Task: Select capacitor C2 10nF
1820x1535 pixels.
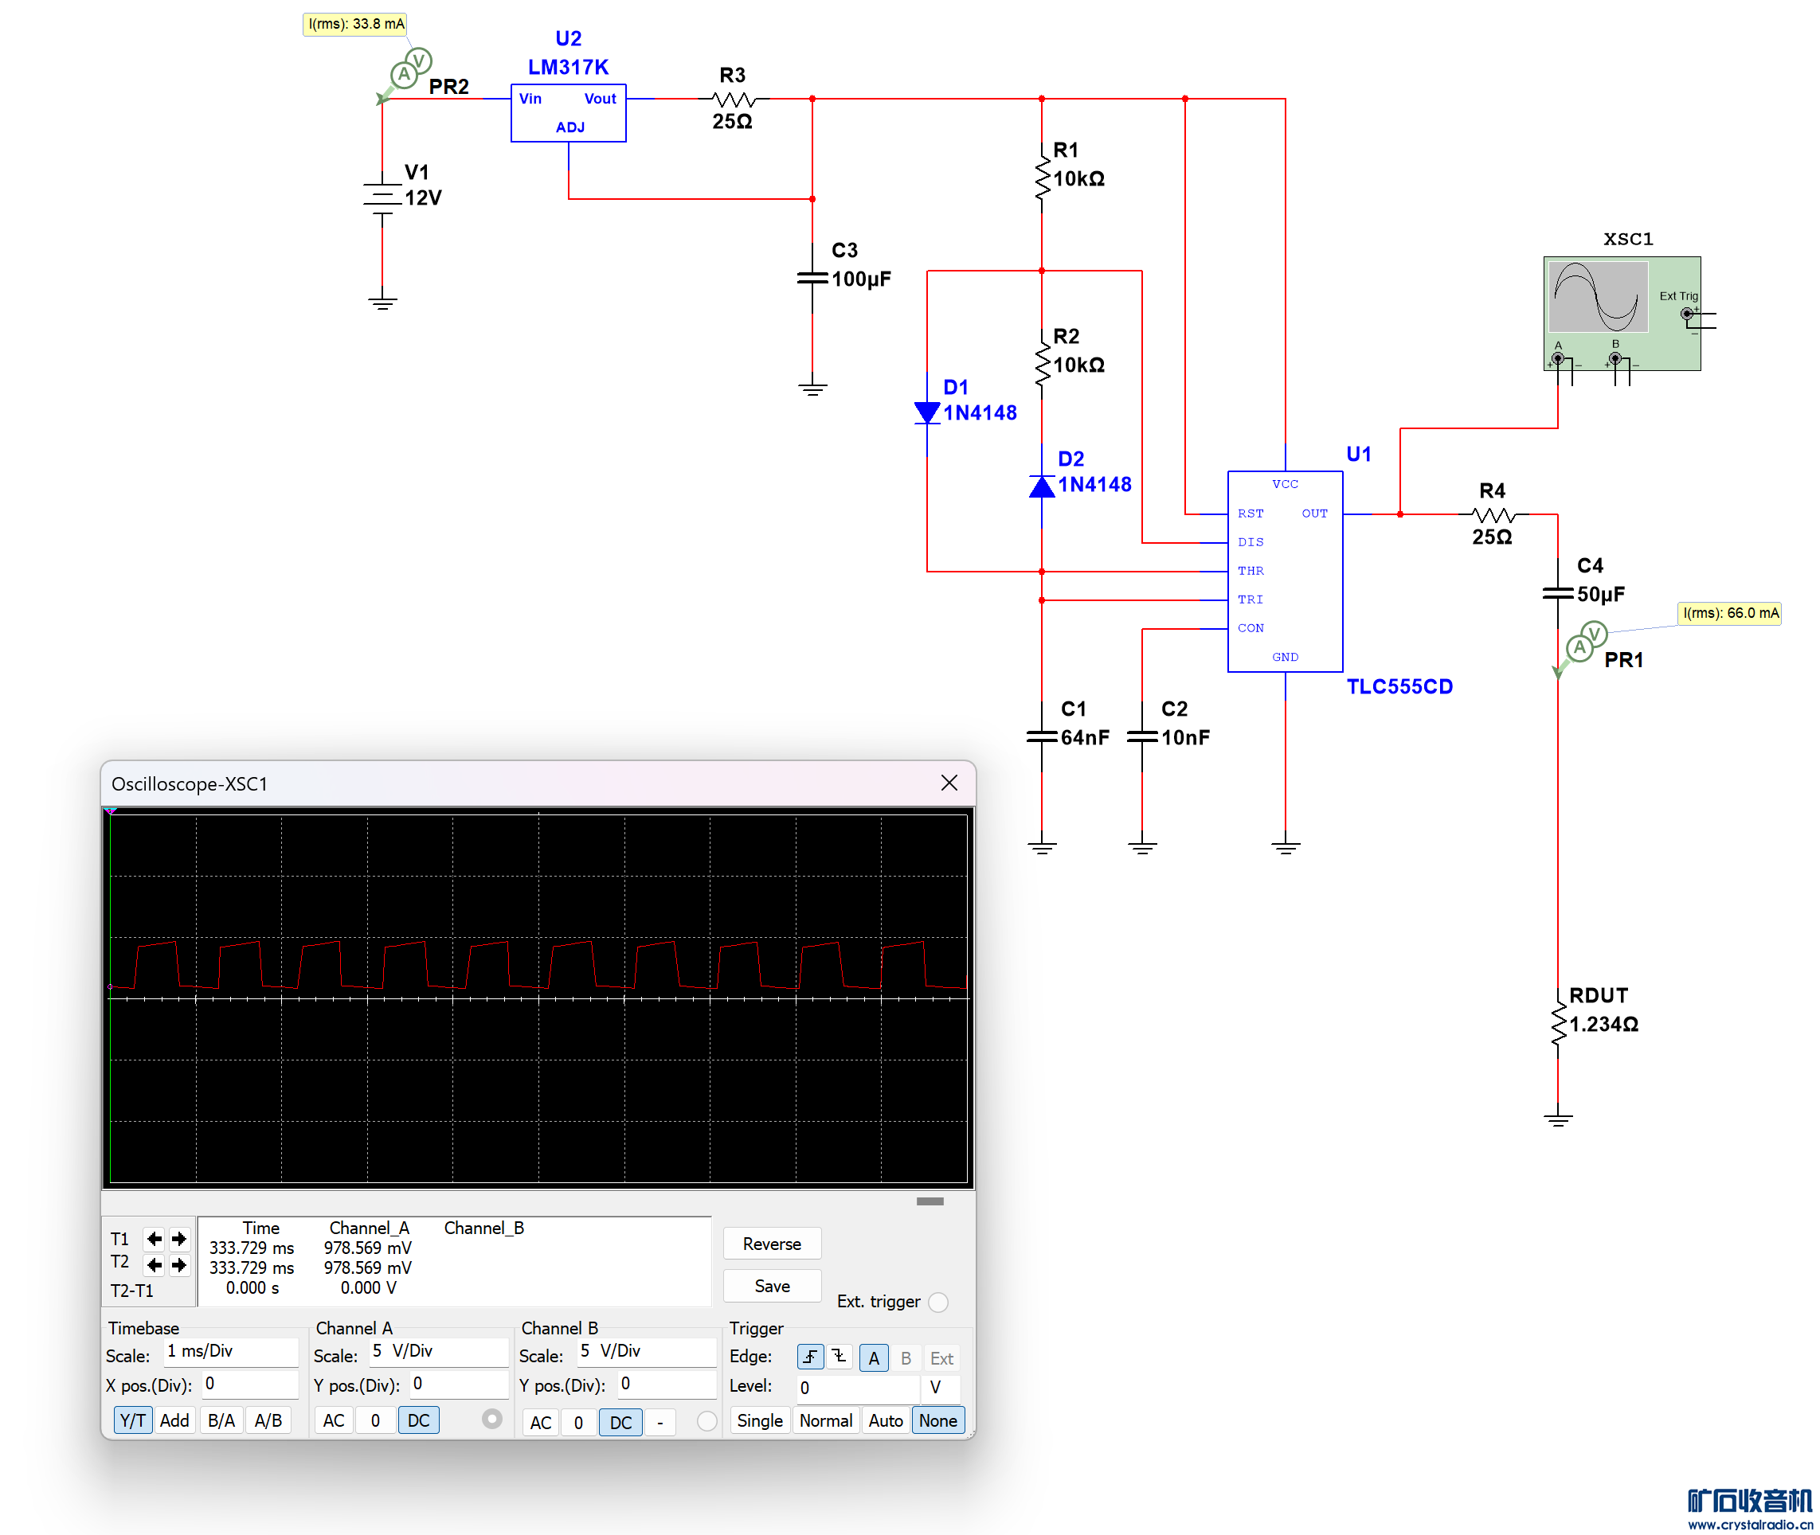Action: point(1142,736)
